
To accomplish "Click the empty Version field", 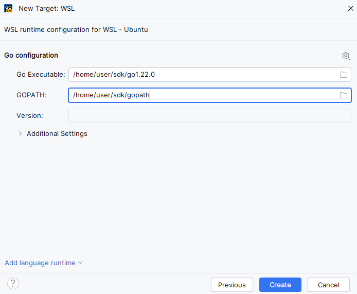I will (210, 116).
